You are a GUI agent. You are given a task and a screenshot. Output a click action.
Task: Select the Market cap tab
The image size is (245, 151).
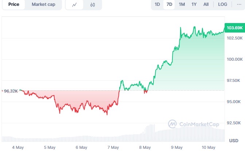43,4
